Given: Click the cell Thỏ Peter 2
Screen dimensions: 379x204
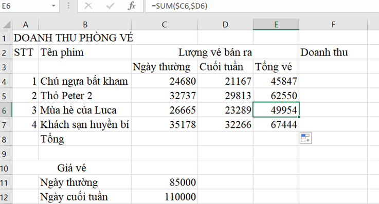Looking at the screenshot, I should [85, 96].
